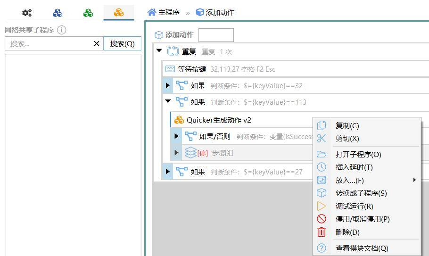Select the 等待按键 keyboard icon
429x256 pixels.
coord(170,69)
